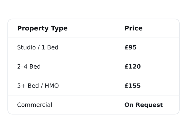Select the 2–4 Bed row label

point(29,66)
